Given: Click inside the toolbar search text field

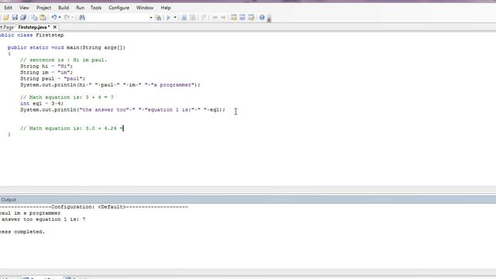Looking at the screenshot, I should pos(118,17).
